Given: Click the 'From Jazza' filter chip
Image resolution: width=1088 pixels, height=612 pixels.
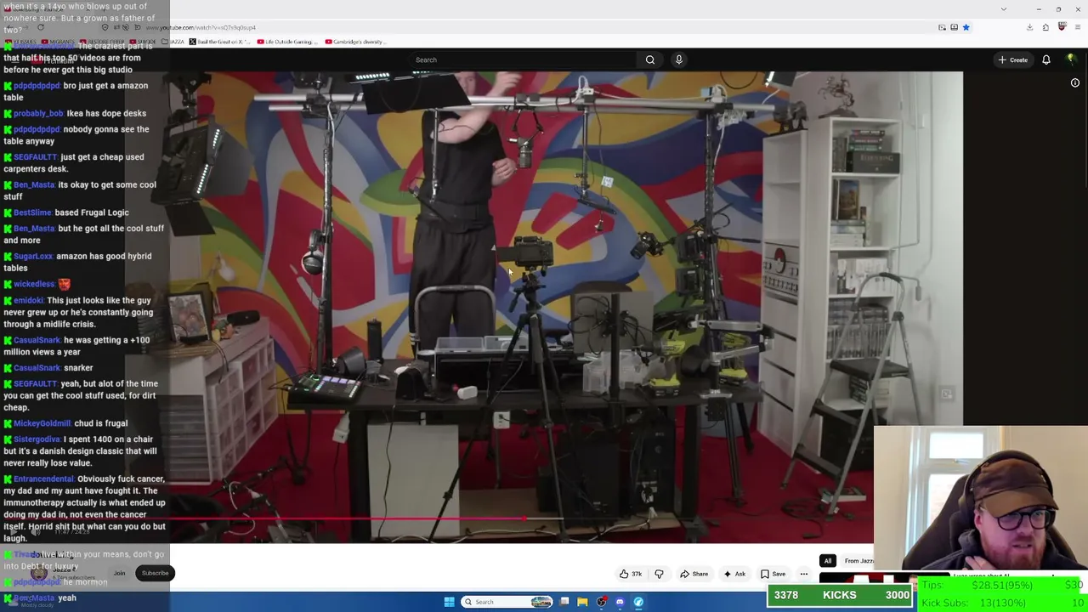Looking at the screenshot, I should 858,561.
